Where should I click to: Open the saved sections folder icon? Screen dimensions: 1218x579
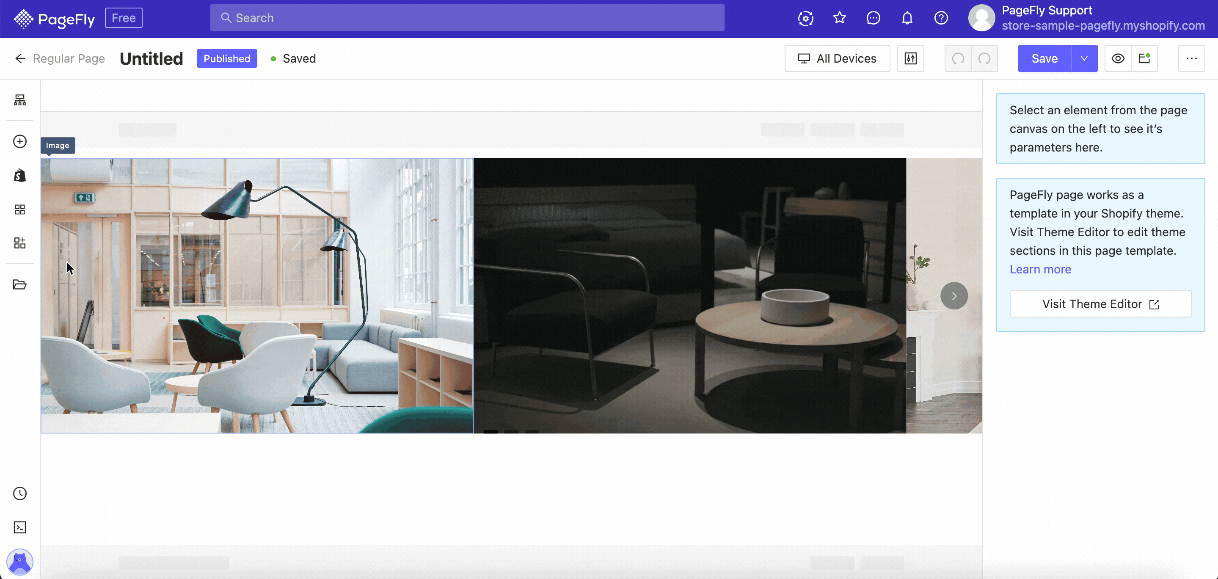tap(20, 284)
